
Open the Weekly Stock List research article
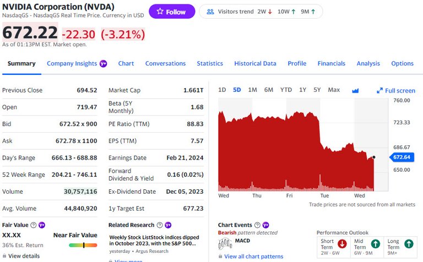click(x=154, y=241)
